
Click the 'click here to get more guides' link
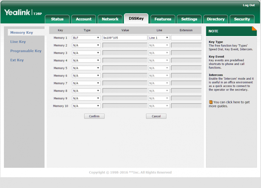(229, 104)
